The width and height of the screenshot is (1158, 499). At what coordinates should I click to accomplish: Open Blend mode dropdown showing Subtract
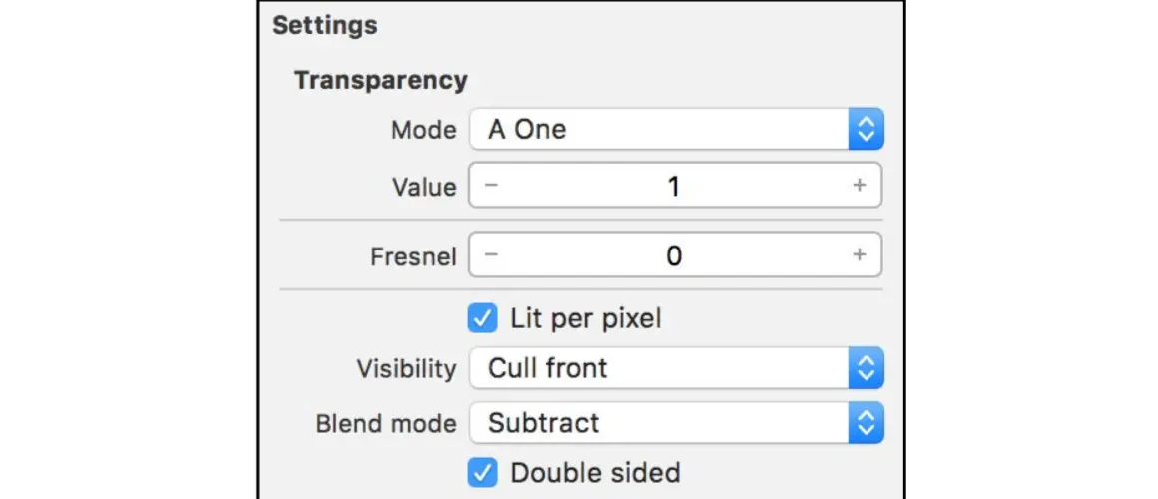[659, 423]
